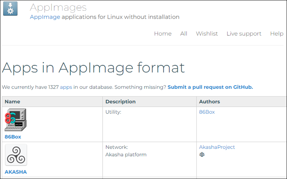
Task: Click the Authors column header
Action: click(241, 102)
